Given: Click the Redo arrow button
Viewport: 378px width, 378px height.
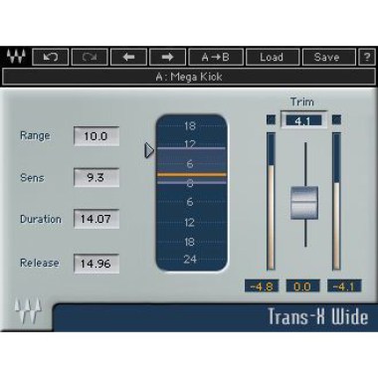Looking at the screenshot, I should click(90, 57).
